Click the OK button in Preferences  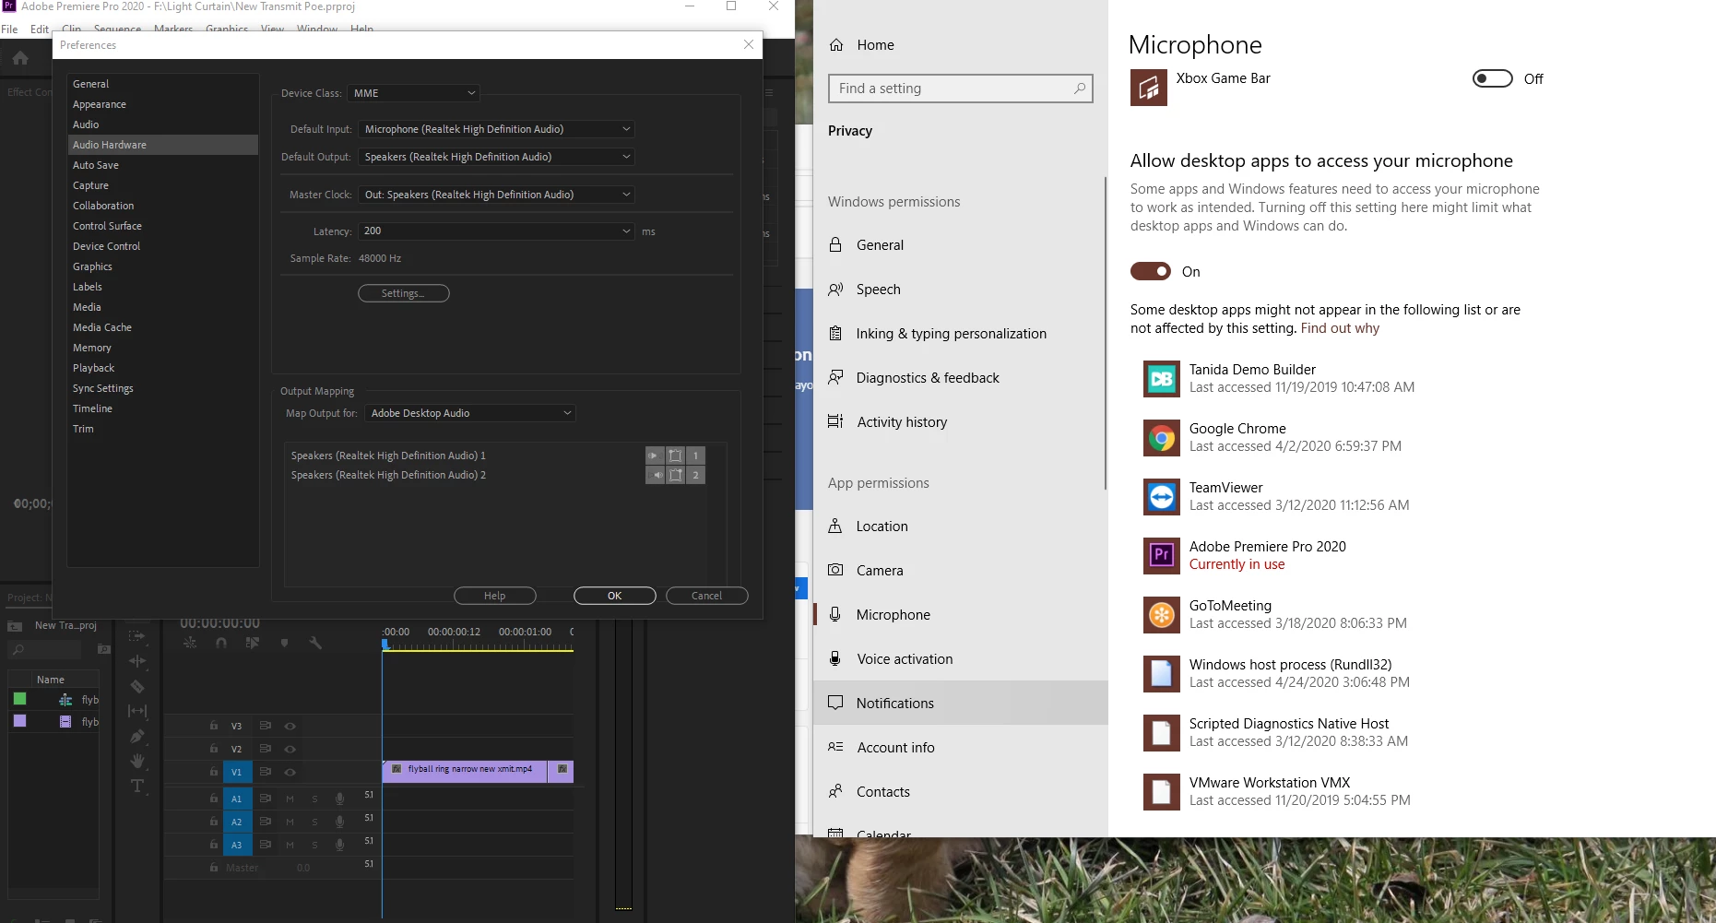(x=615, y=596)
